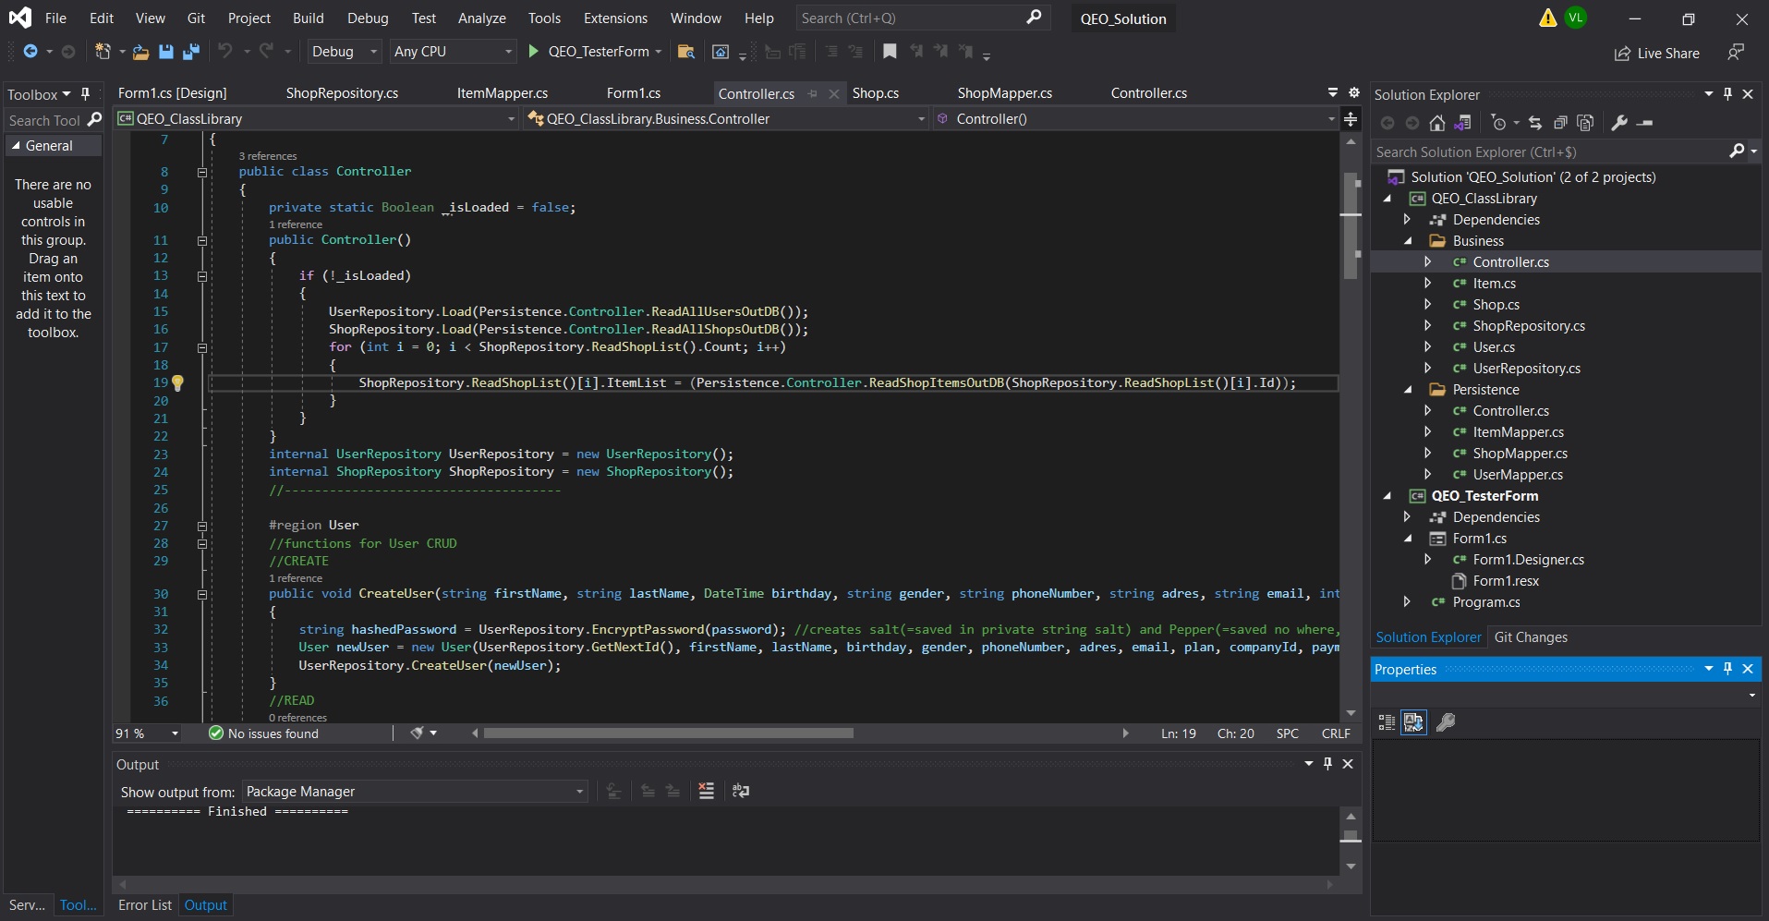Open Properties via wrench icon in Solution Explorer

coord(1619,123)
